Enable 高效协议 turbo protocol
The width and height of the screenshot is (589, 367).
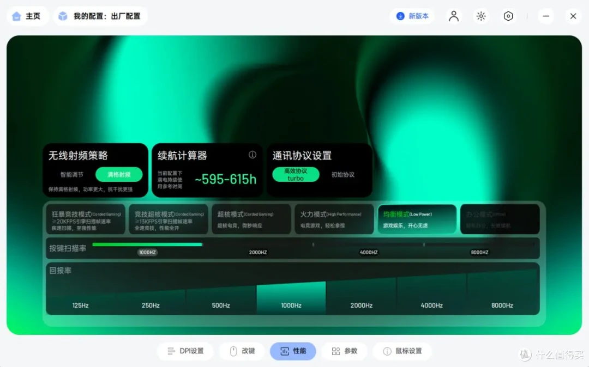coord(296,175)
